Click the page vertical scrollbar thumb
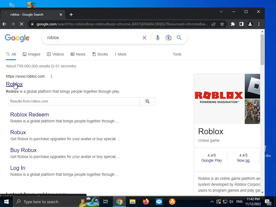This screenshot has width=276, height=207. tap(262, 50)
